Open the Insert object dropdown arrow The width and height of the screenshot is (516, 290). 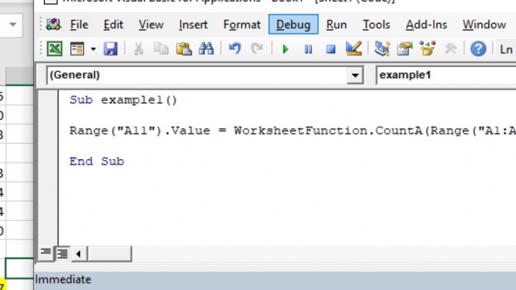coord(93,49)
